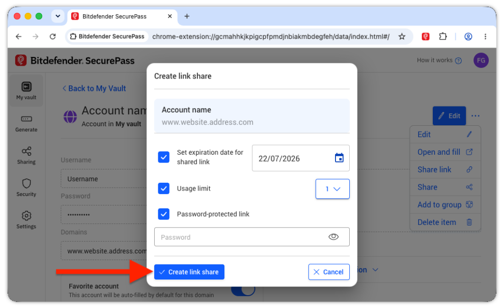The image size is (503, 308).
Task: Open the Chrome extensions puzzle icon
Action: 443,36
